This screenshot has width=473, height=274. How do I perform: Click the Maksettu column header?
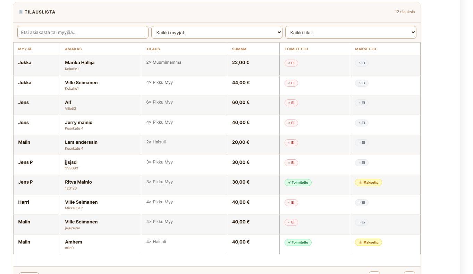pyautogui.click(x=365, y=49)
